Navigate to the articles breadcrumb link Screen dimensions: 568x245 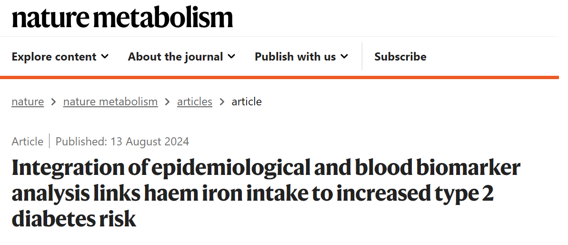tap(195, 102)
